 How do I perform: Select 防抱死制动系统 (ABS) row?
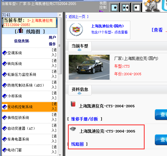tap(30, 85)
